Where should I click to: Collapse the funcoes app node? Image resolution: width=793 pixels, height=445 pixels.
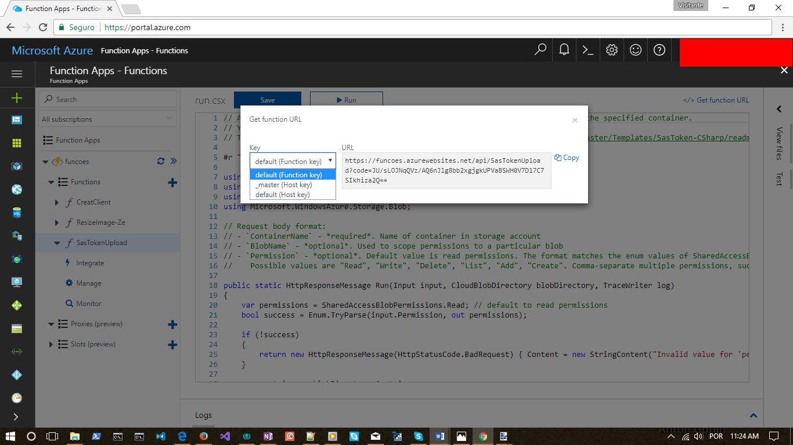pos(45,162)
